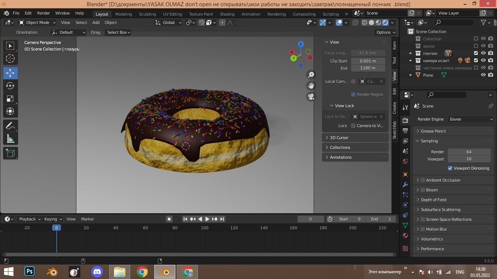
Task: Click the pan hand viewport gizmo
Action: (311, 86)
